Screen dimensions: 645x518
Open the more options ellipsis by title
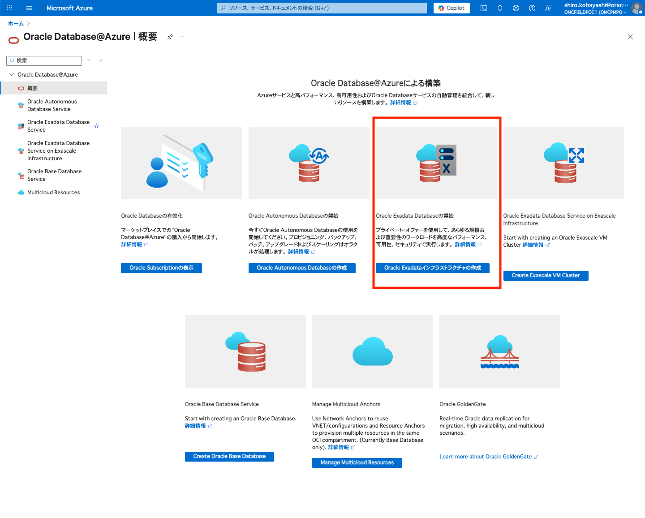click(x=183, y=37)
